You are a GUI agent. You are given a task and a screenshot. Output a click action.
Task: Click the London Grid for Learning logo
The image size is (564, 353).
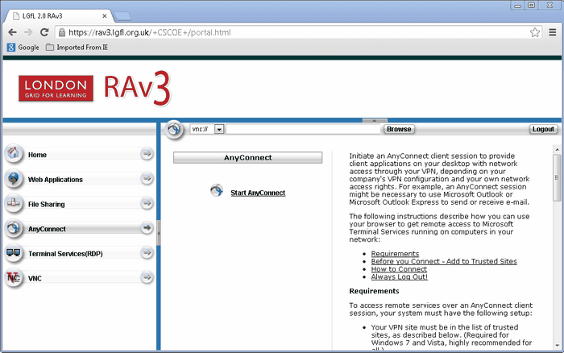point(56,89)
